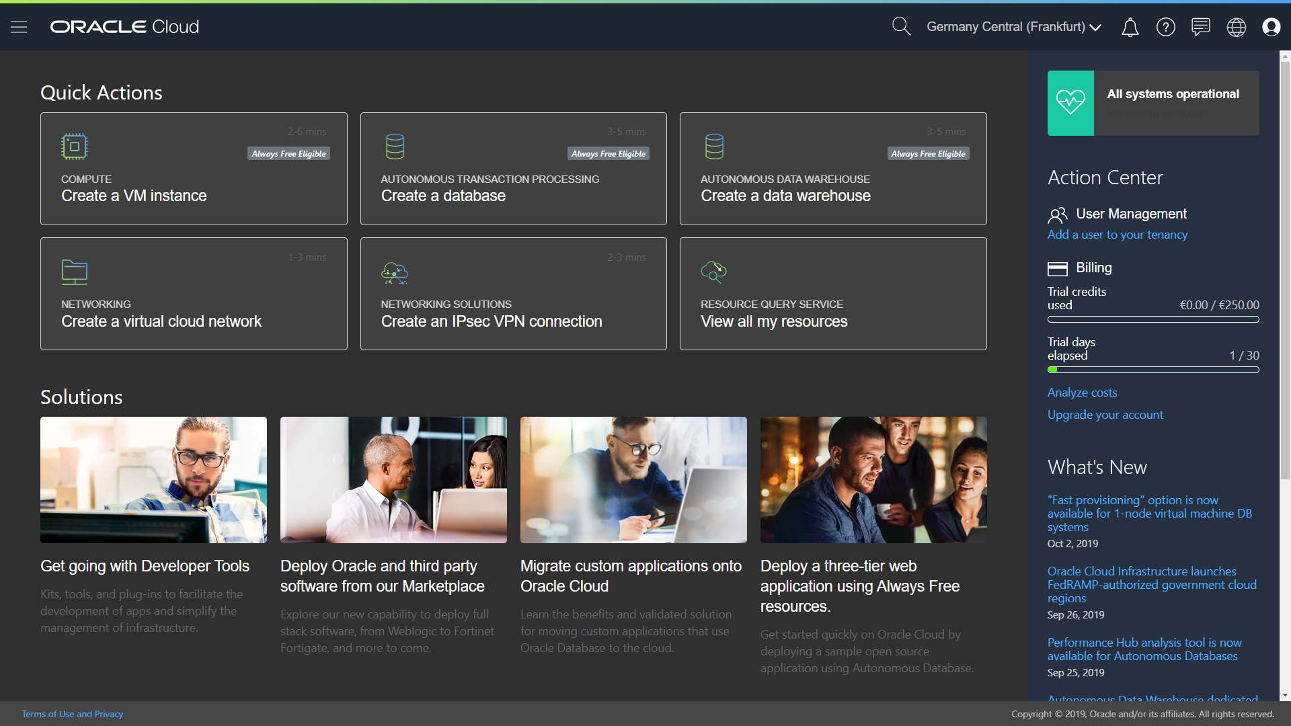Click the search magnifier icon
This screenshot has width=1291, height=726.
902,27
